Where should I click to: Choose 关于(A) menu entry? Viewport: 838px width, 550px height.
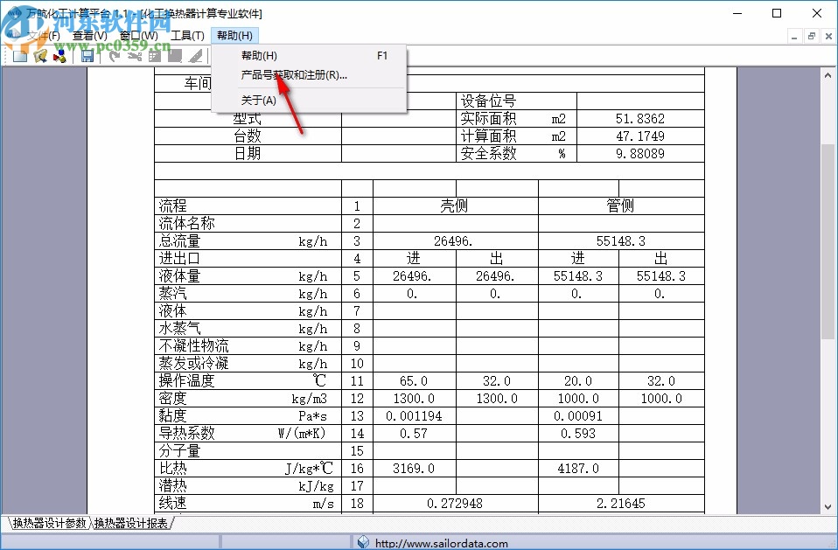(309, 101)
